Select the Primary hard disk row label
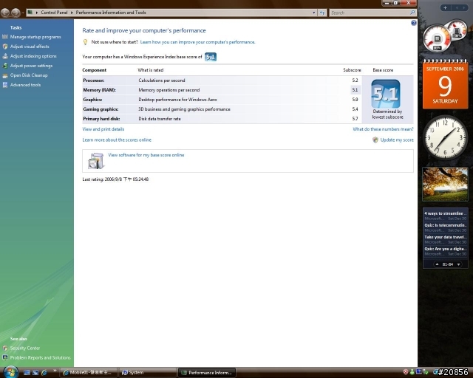Screen dimensions: 473x378 coord(101,119)
